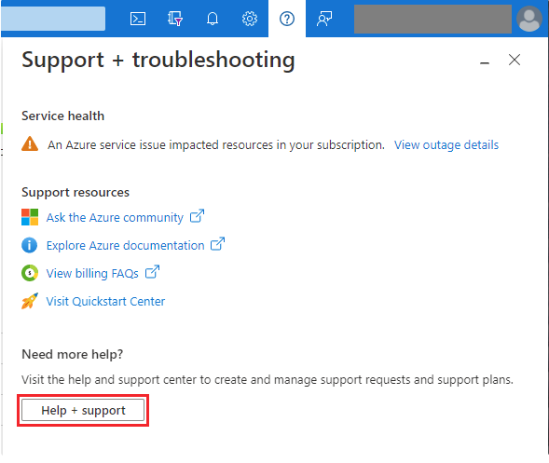Visit Quickstart Center link
This screenshot has width=549, height=463.
tap(105, 301)
